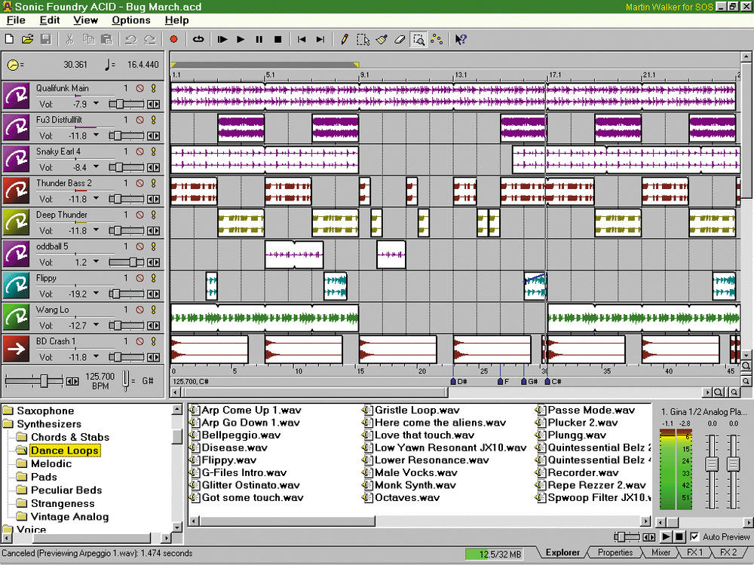The height and width of the screenshot is (565, 754).
Task: Click the Paste clipboard icon
Action: [x=107, y=39]
